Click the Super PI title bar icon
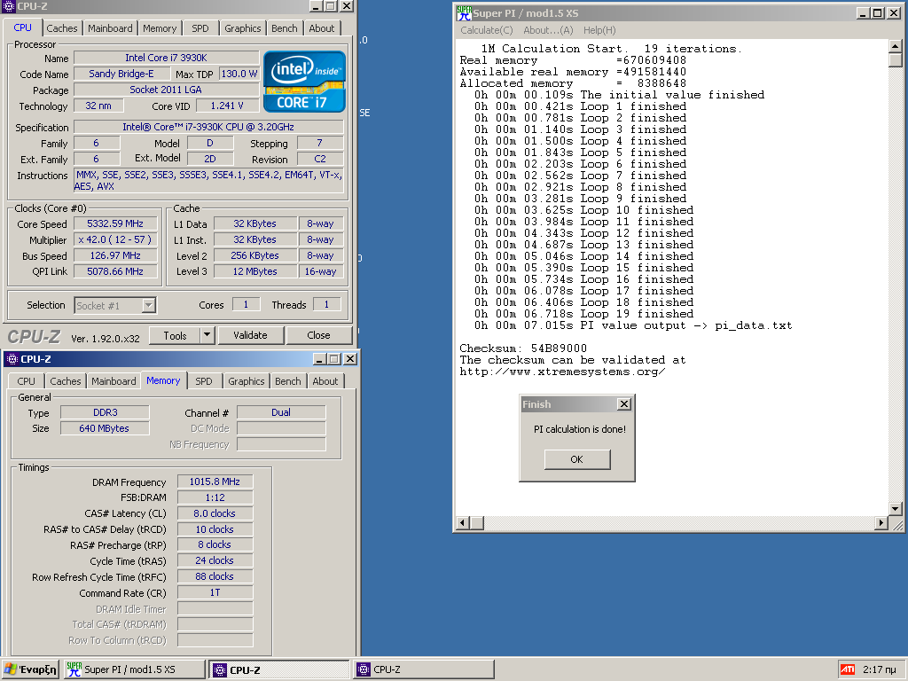This screenshot has width=908, height=681. (x=464, y=12)
